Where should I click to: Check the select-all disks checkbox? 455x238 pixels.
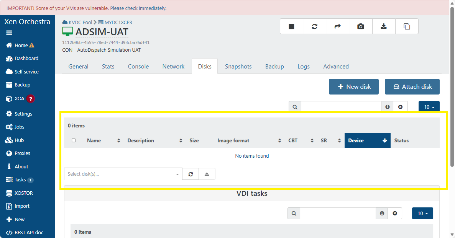coord(74,140)
